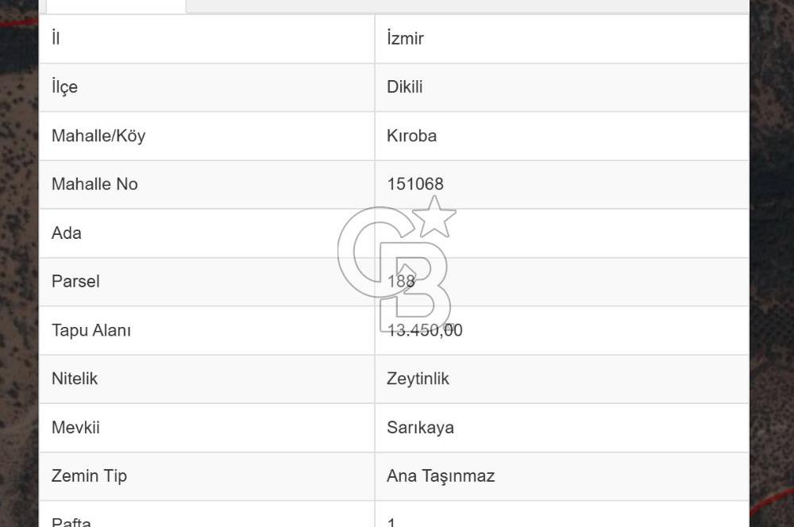Viewport: 794px width, 527px height.
Task: Select the İlçe row label
Action: click(64, 87)
